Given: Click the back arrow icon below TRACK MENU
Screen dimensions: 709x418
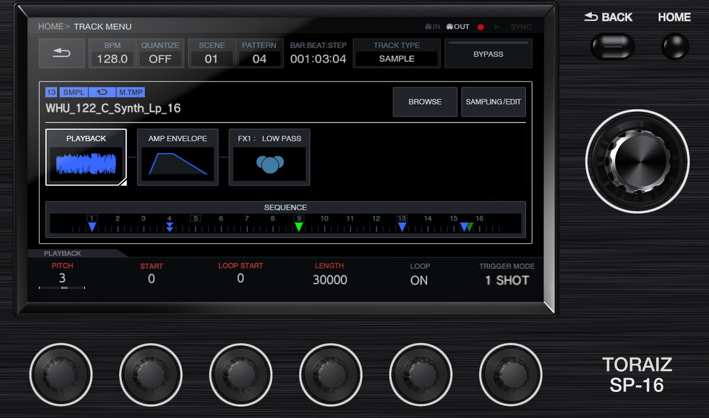Looking at the screenshot, I should [62, 53].
